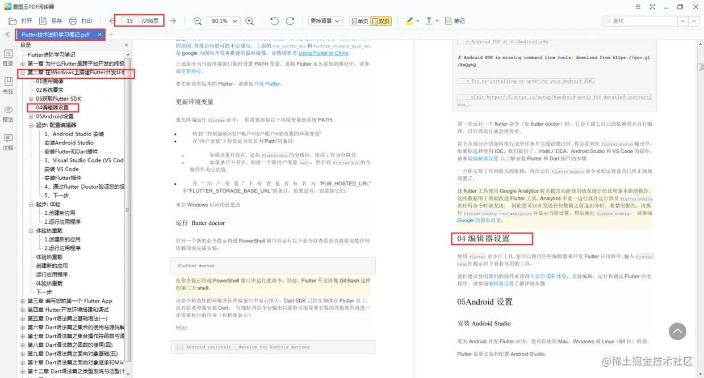Open the window menu icon in the title bar

point(637,7)
